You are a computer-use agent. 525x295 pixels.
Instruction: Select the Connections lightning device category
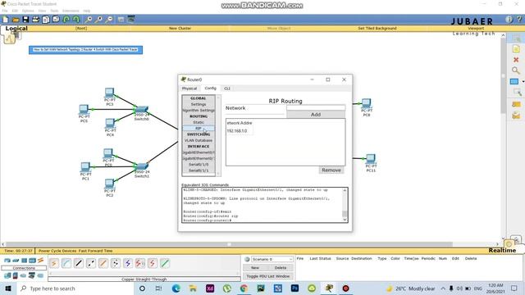[x=40, y=261]
